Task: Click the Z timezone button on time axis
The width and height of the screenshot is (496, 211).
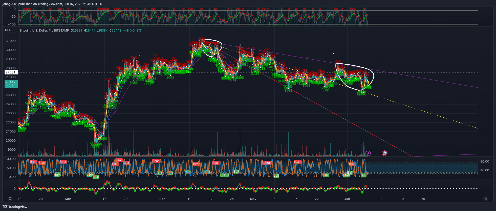Action: tap(10, 199)
